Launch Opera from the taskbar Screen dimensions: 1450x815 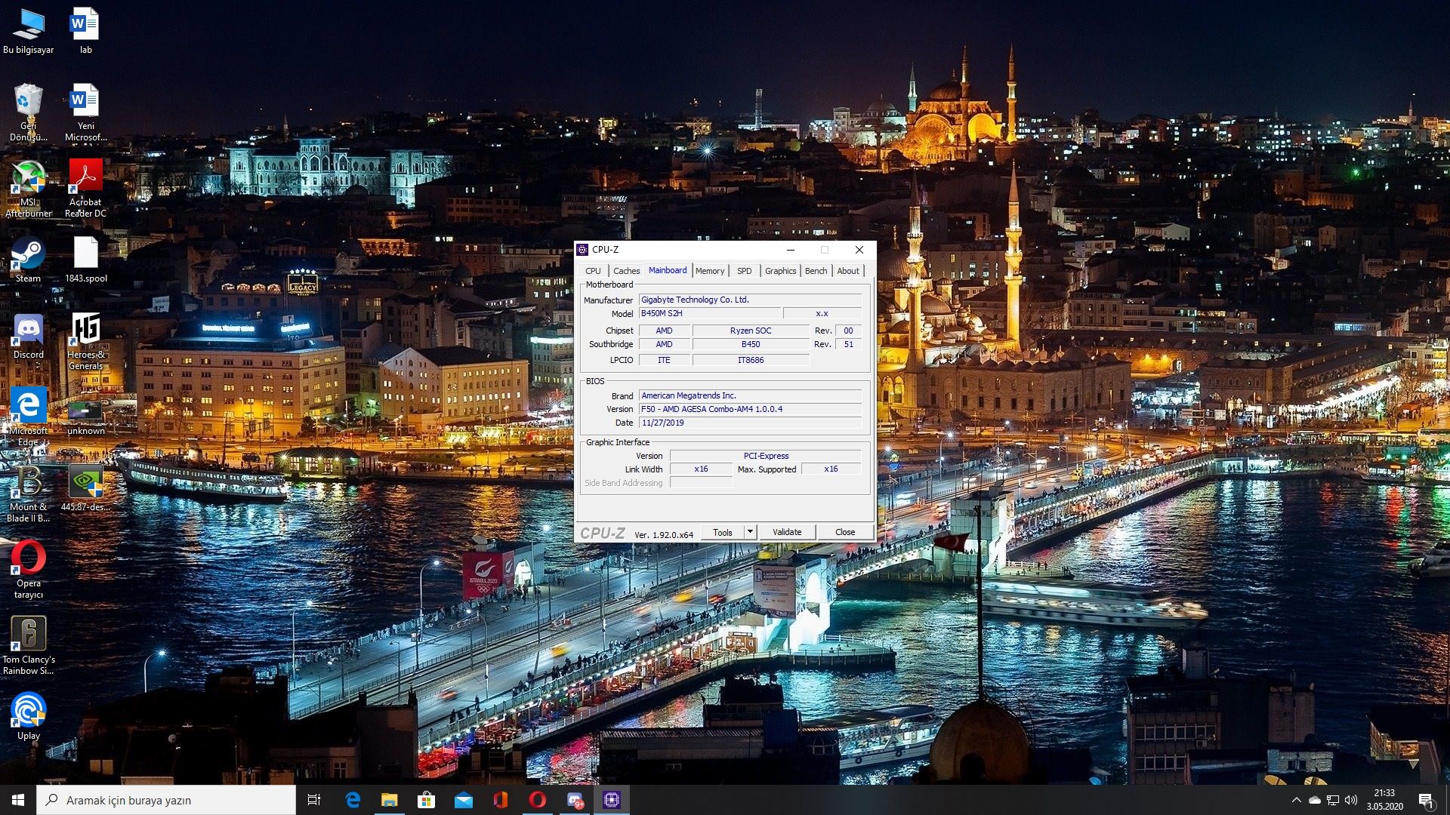tap(538, 800)
